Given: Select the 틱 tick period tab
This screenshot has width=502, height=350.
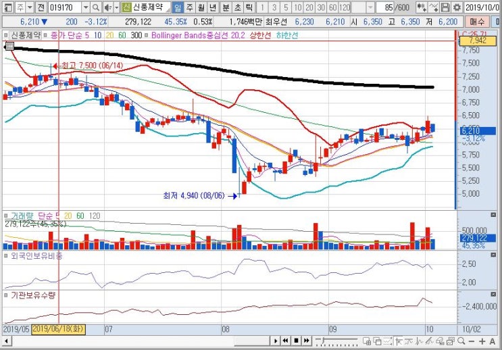Looking at the screenshot, I should 249,7.
